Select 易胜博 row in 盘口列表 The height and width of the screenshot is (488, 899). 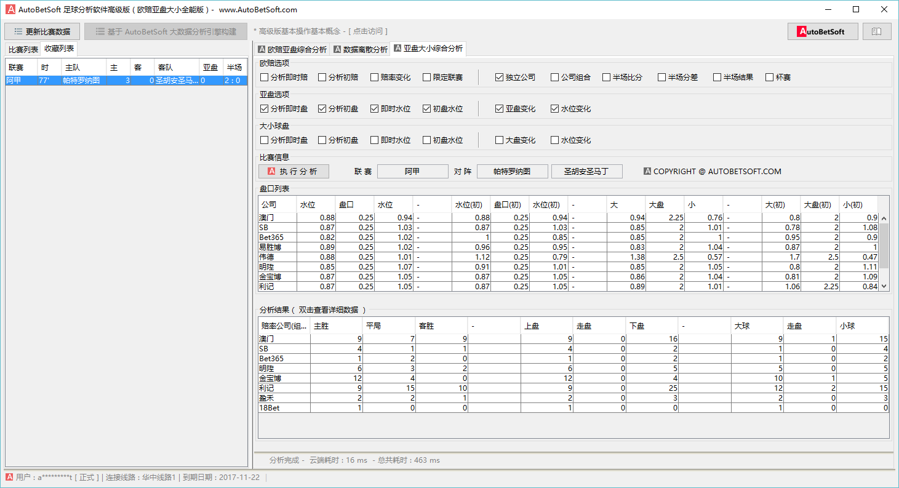[568, 247]
